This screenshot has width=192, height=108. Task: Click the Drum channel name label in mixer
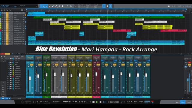tap(38, 97)
